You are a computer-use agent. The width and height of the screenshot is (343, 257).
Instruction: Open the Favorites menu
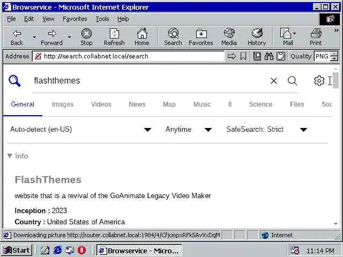point(75,19)
